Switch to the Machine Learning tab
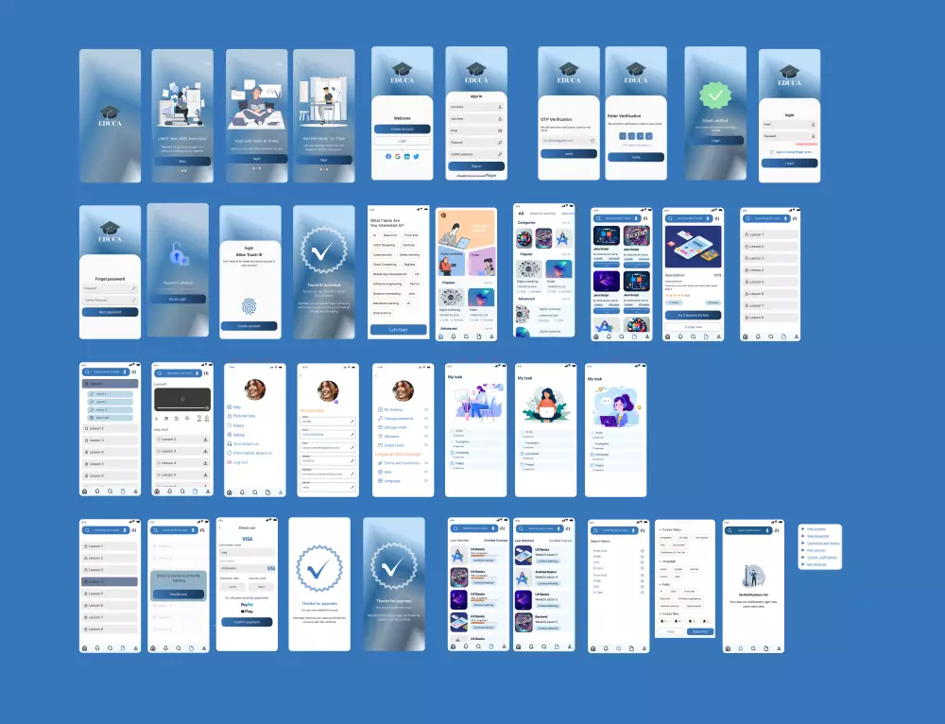The width and height of the screenshot is (945, 724). 542,214
